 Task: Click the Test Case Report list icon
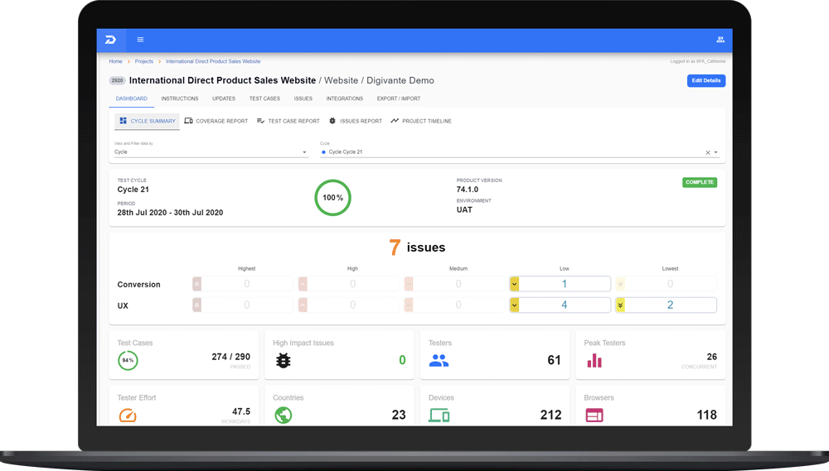[x=260, y=121]
